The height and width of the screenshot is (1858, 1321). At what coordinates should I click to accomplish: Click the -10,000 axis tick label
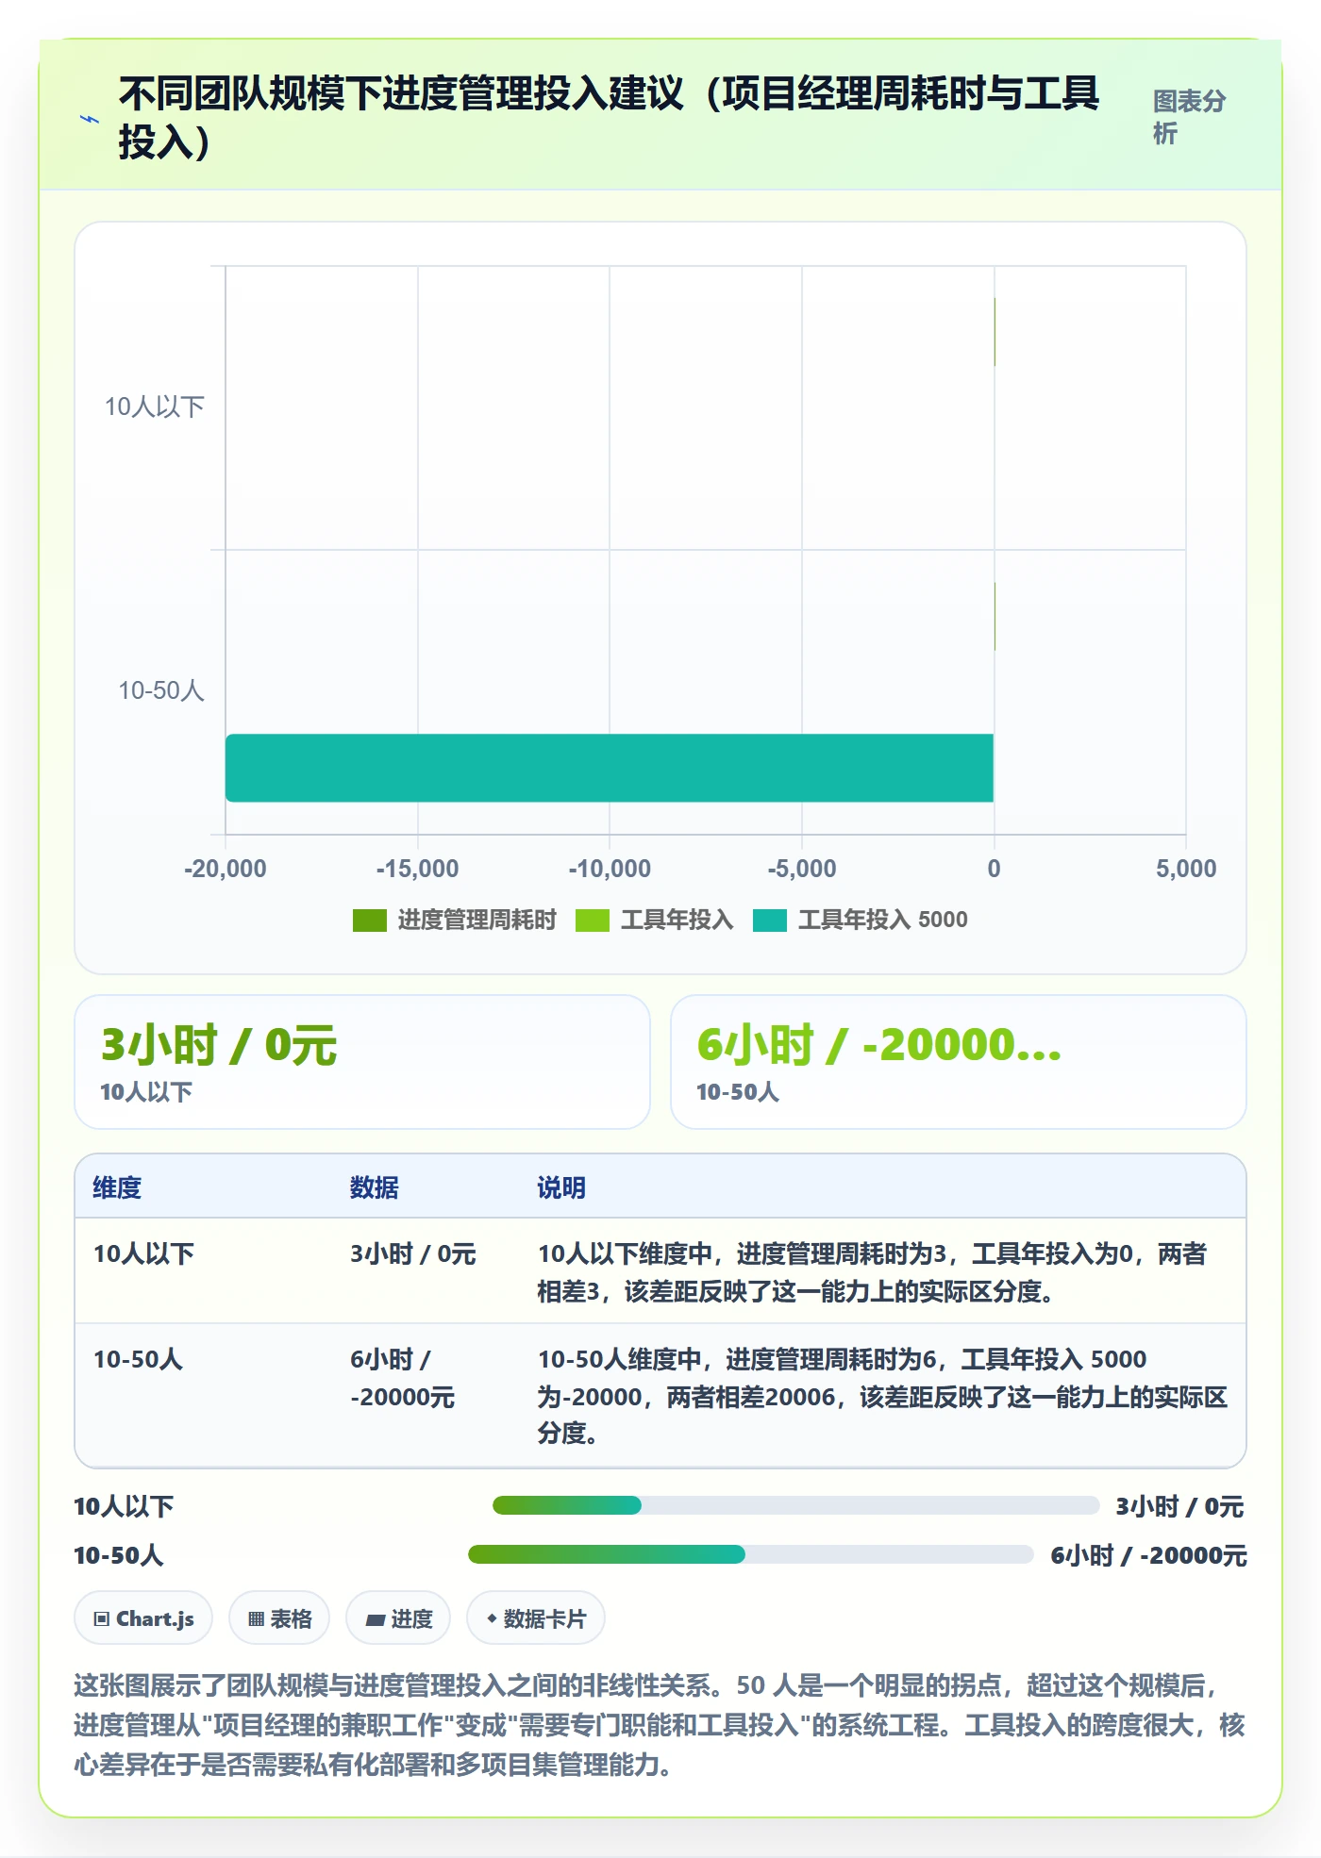click(x=610, y=869)
